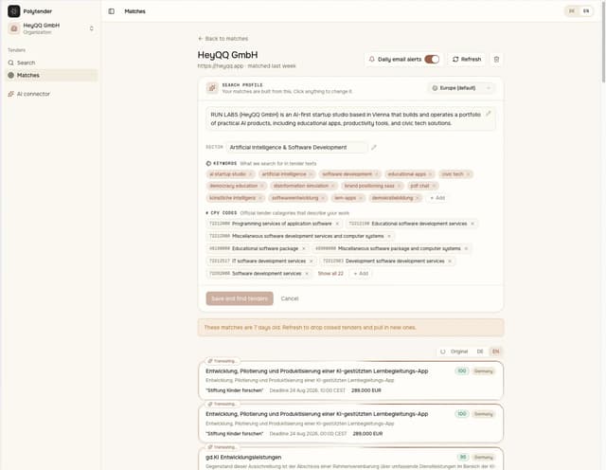This screenshot has width=606, height=470.
Task: Click the company description text box
Action: (350, 118)
